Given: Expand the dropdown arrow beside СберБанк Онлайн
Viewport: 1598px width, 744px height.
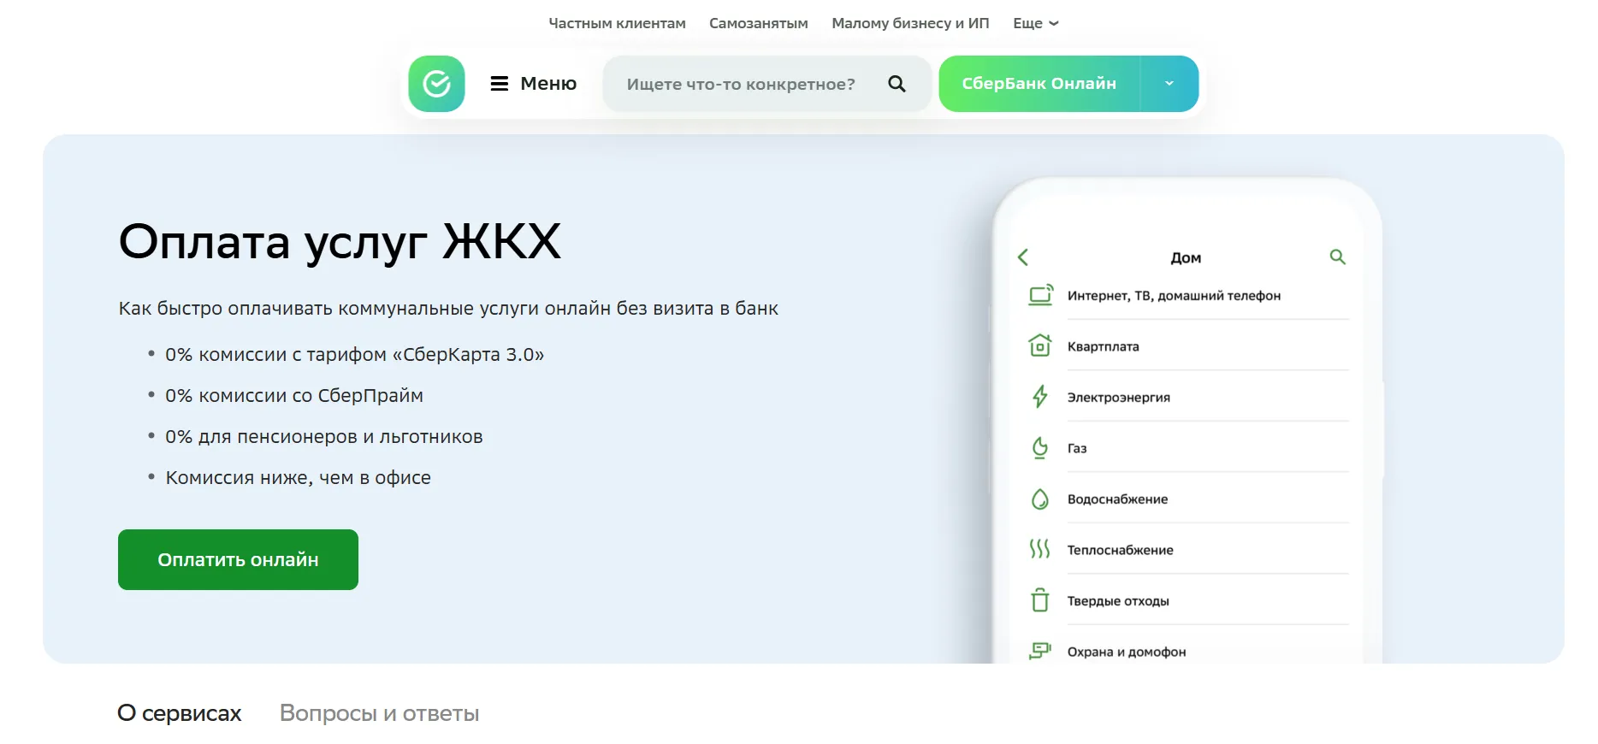Looking at the screenshot, I should click(x=1169, y=84).
